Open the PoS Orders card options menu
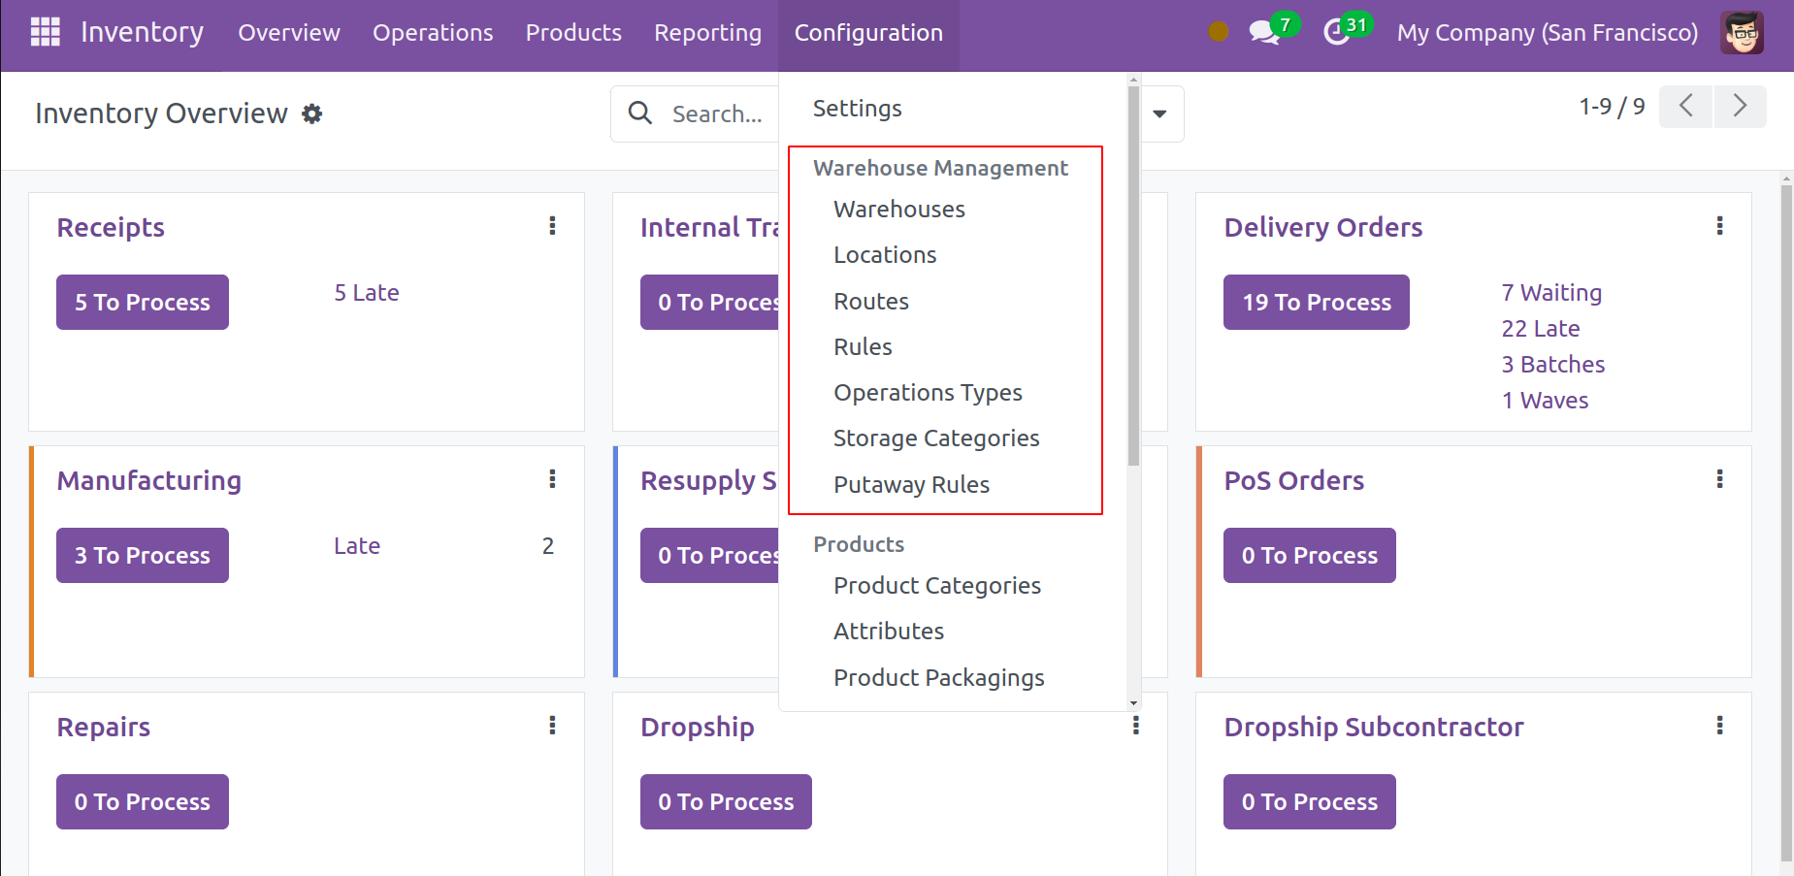Image resolution: width=1794 pixels, height=876 pixels. coord(1719,479)
